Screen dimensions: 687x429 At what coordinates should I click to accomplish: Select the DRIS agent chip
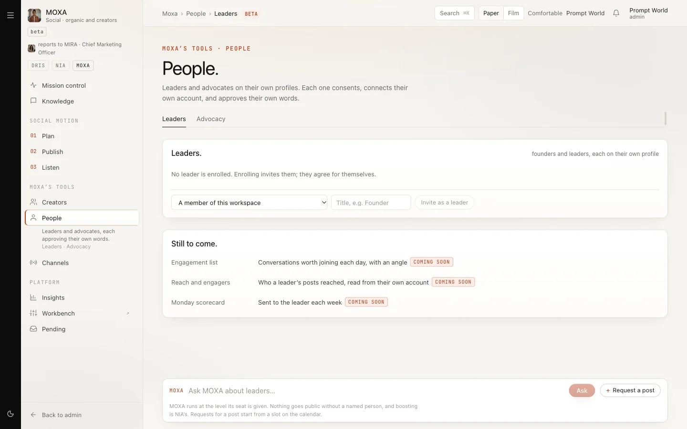click(38, 65)
